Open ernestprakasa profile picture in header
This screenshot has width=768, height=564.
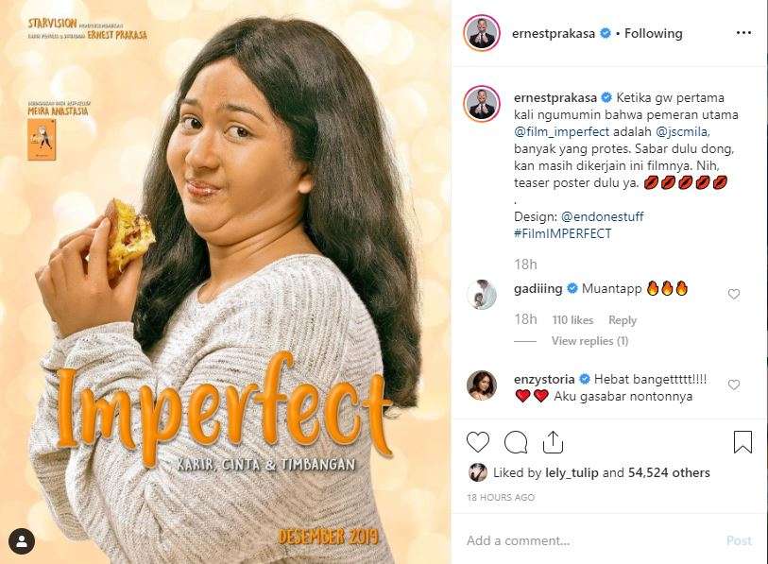[x=481, y=33]
